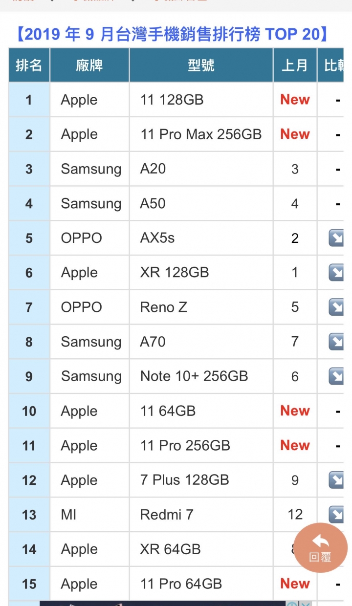The height and width of the screenshot is (606, 352).
Task: Click down-arrow icon in Samsung A70 row
Action: point(336,342)
